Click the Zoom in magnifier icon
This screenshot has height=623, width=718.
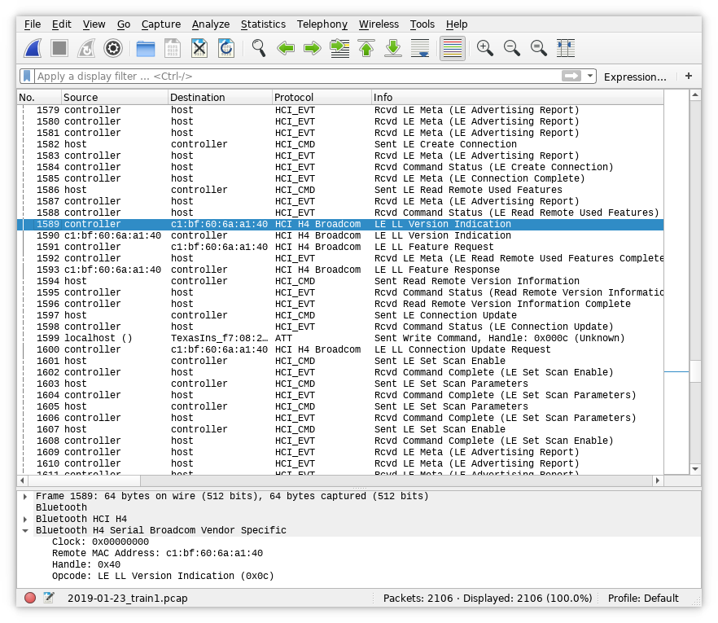click(x=485, y=48)
